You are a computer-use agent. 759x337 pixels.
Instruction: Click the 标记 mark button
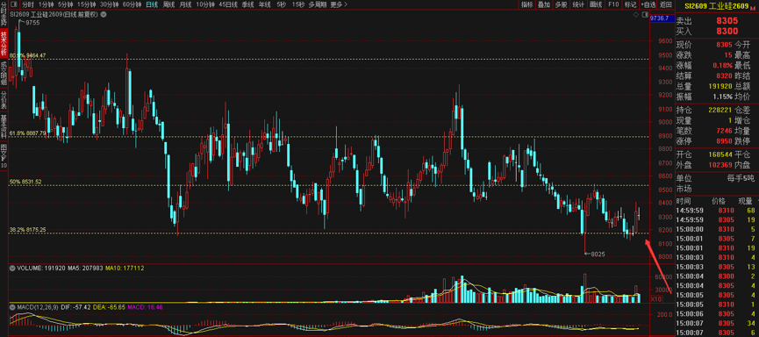point(630,4)
